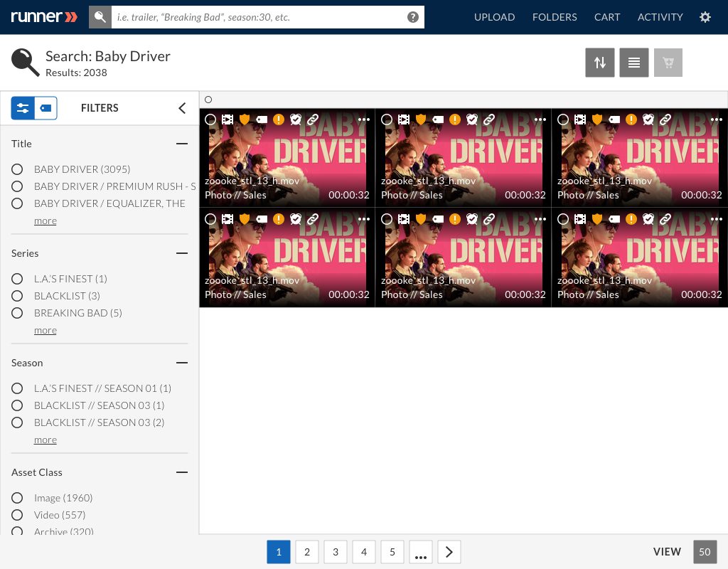Screen dimensions: 728x569
Task: Open the top-middle Baby Driver thumbnail
Action: click(x=463, y=158)
